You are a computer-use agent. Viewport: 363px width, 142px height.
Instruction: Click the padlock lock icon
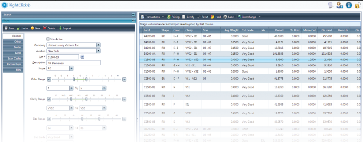(x=357, y=5)
